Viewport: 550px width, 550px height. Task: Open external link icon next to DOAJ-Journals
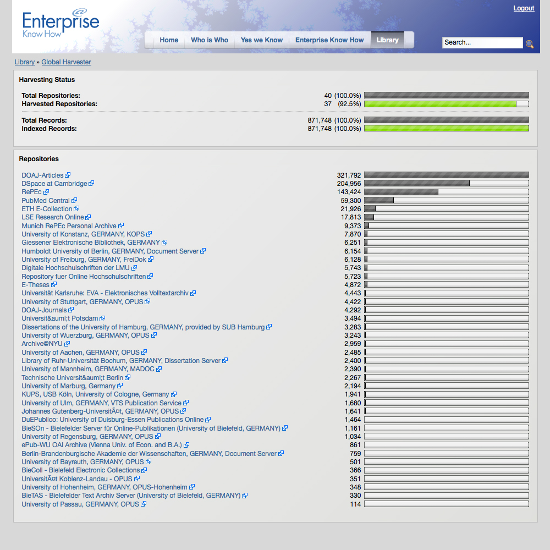(x=71, y=310)
